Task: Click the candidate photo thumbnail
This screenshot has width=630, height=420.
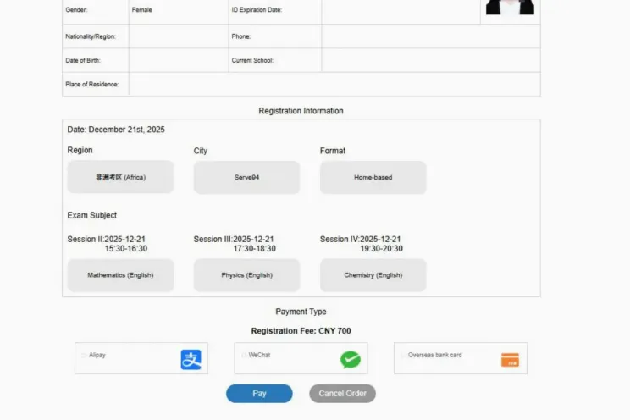Action: (x=510, y=8)
